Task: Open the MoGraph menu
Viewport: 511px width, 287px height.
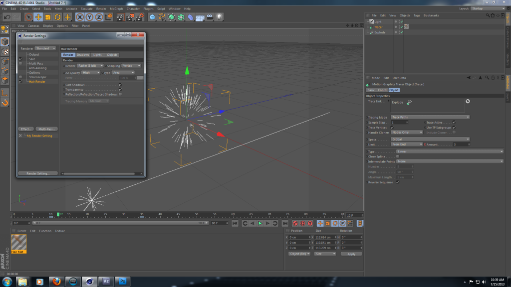Action: pos(116,9)
